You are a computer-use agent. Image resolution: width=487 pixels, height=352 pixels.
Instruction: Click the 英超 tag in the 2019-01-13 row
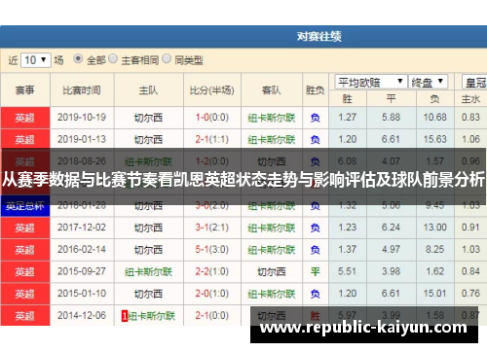[x=25, y=139]
